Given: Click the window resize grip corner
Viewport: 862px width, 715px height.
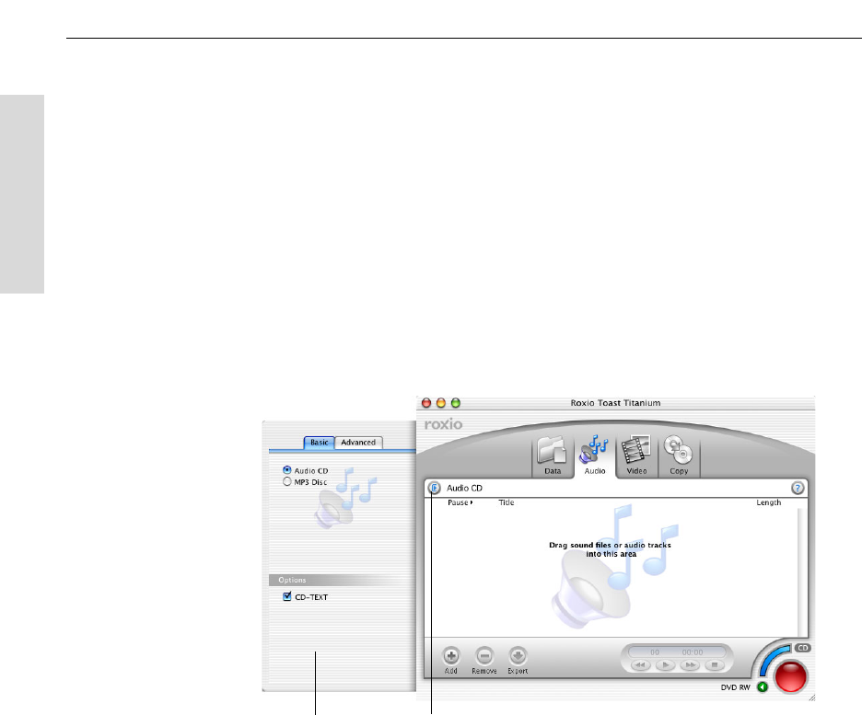Looking at the screenshot, I should (811, 698).
